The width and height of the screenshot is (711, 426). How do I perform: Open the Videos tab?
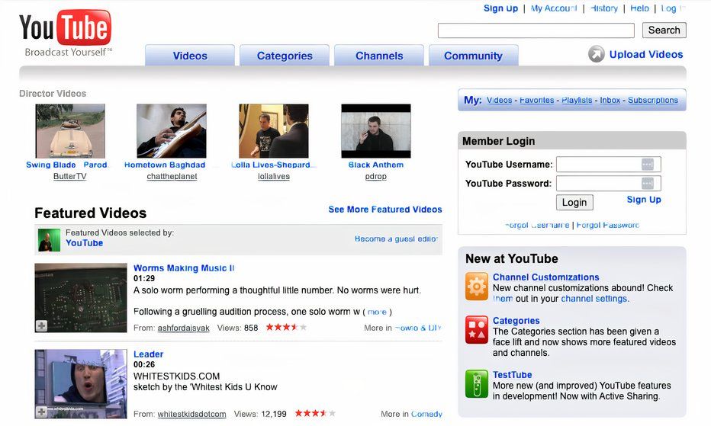point(190,56)
